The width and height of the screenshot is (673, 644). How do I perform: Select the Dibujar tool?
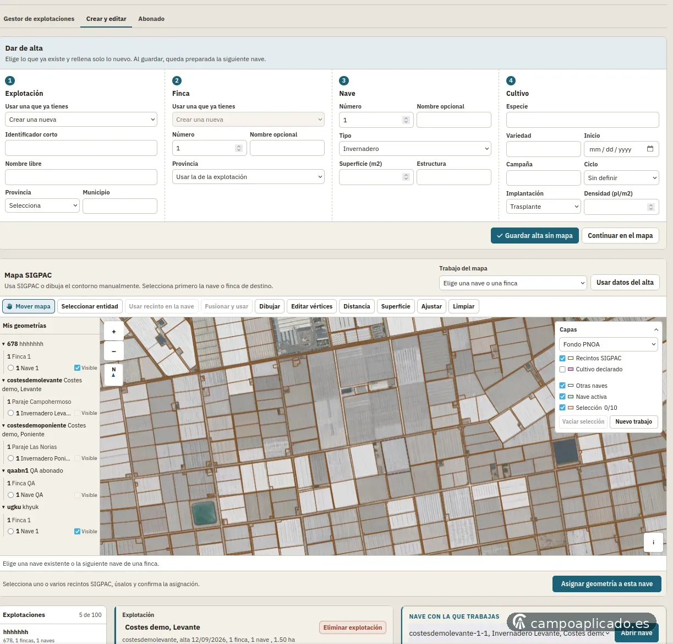click(270, 306)
